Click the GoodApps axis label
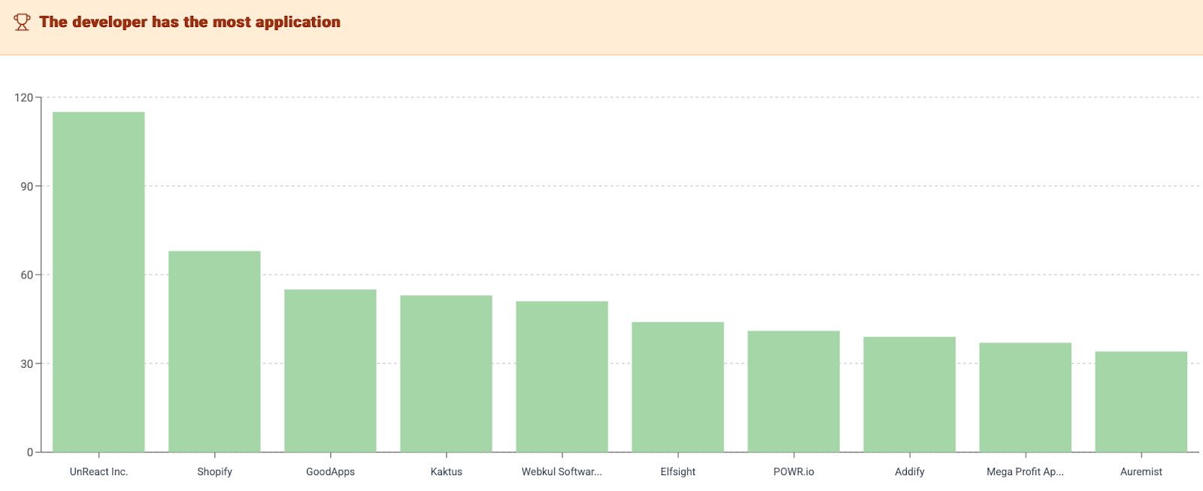Viewport: 1203px width, 491px height. click(330, 471)
